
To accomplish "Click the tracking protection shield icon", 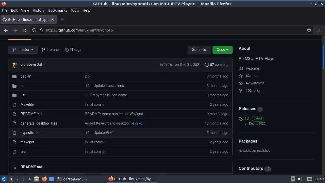I will [34, 30].
